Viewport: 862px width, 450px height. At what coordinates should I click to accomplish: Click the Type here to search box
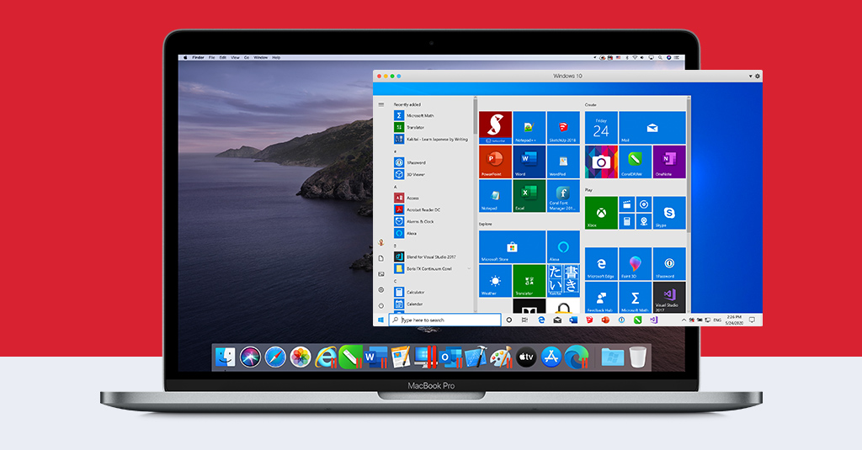point(444,320)
